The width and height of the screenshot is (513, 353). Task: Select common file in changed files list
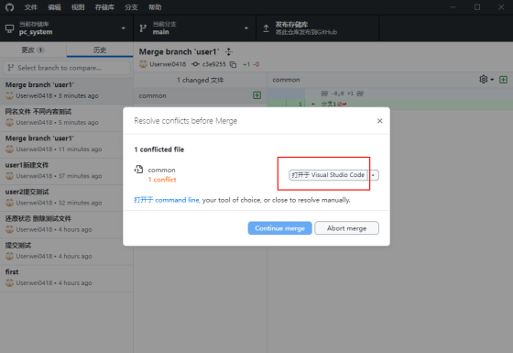201,95
